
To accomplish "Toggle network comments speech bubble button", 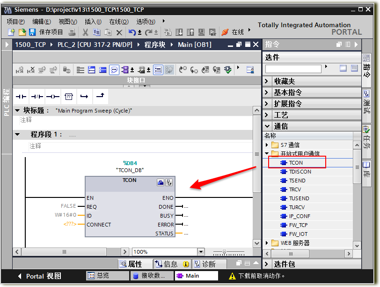I will click(x=114, y=70).
